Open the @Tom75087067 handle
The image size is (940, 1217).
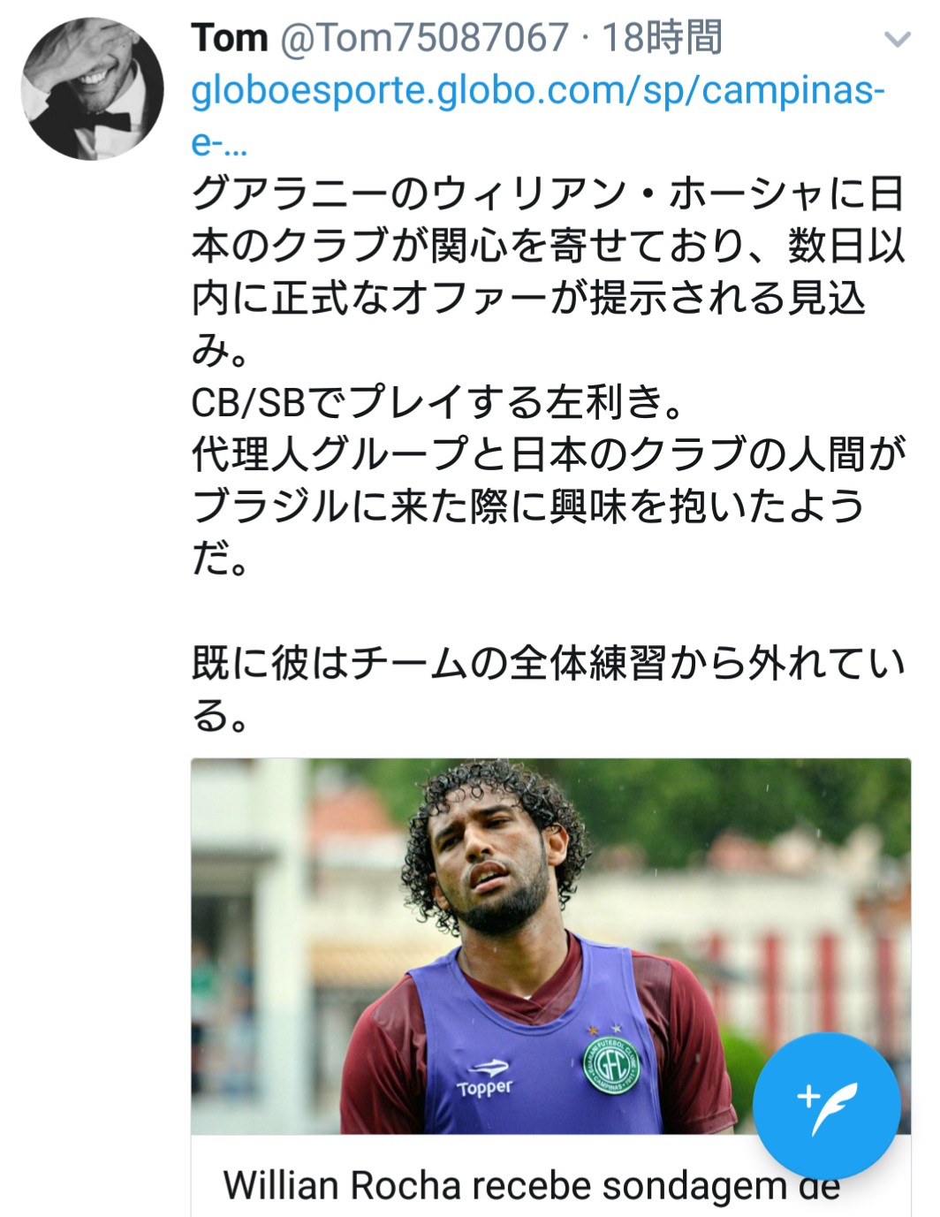coord(424,38)
